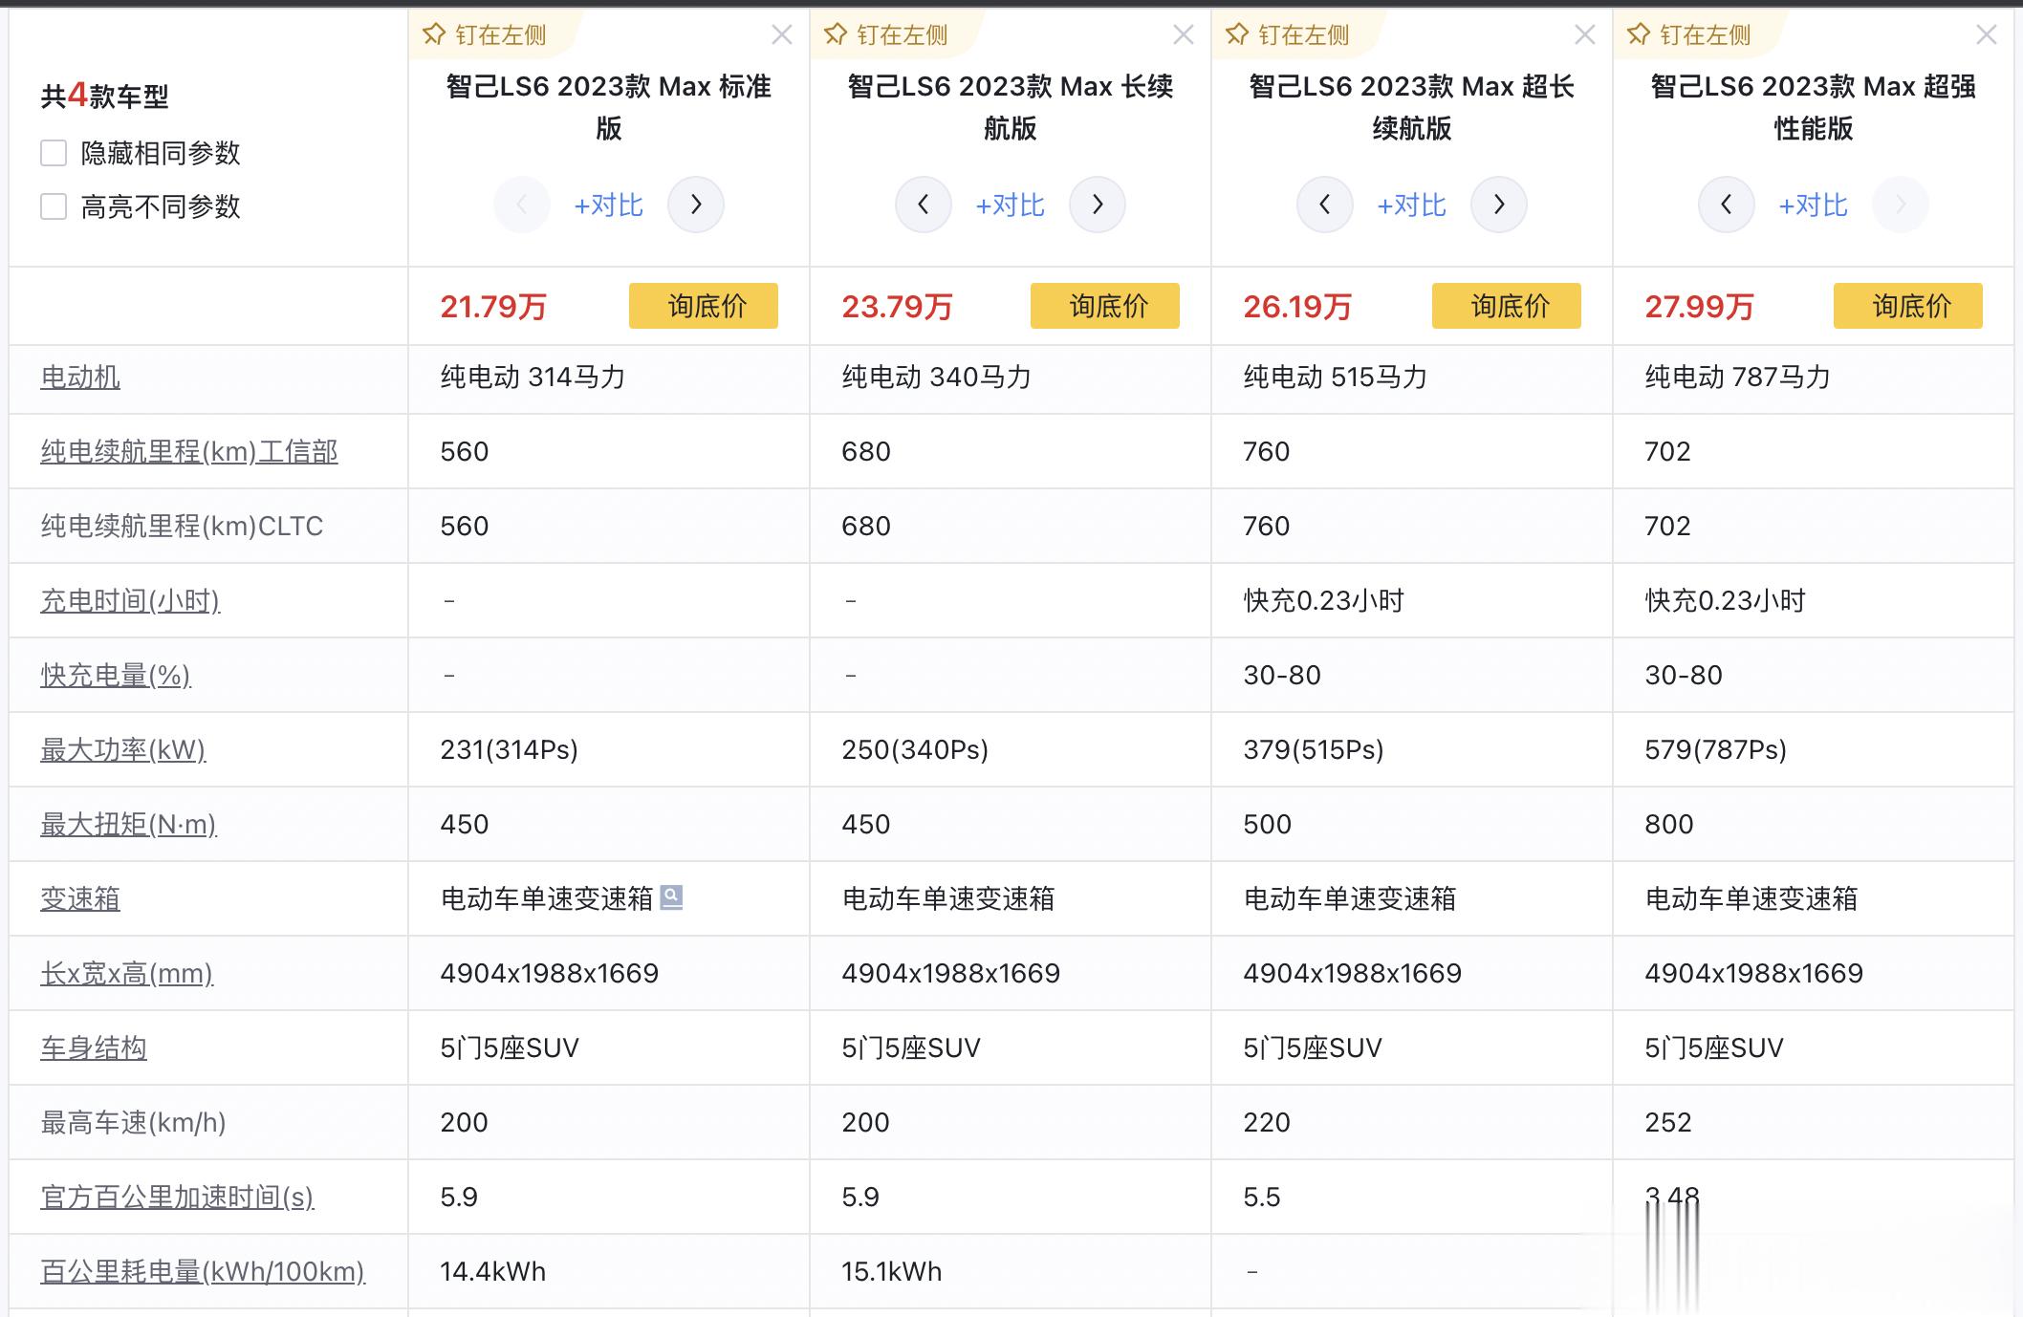Image resolution: width=2023 pixels, height=1317 pixels.
Task: Add Max 长续航版 to comparison via +对比
Action: (x=1011, y=205)
